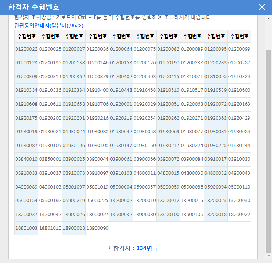
Task: Select the 13900100 entry
Action: (168, 214)
